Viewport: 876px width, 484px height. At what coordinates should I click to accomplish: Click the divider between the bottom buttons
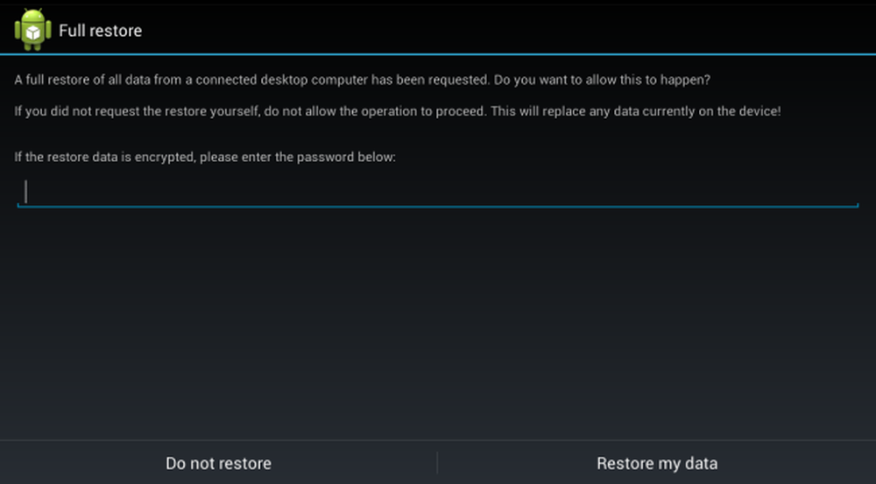click(437, 463)
